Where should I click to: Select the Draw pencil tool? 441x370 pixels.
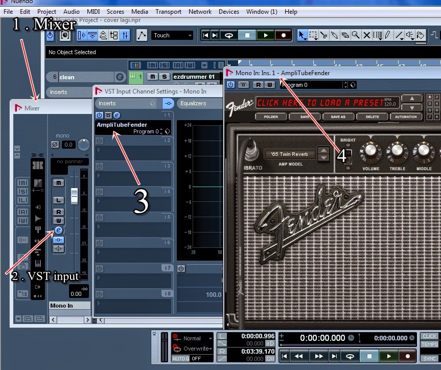coord(387,35)
